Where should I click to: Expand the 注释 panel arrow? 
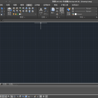point(46,17)
